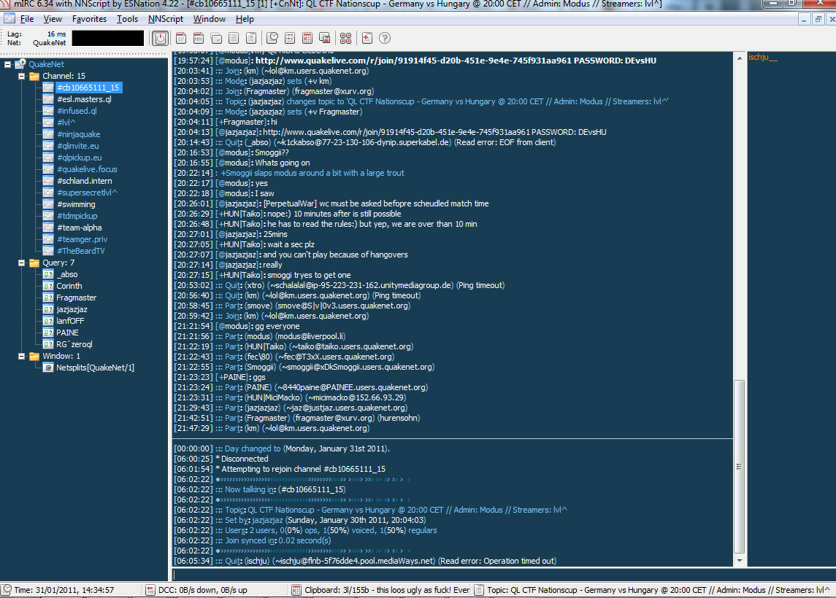This screenshot has height=598, width=836.
Task: Collapse the Query: 7 folder
Action: pos(21,263)
